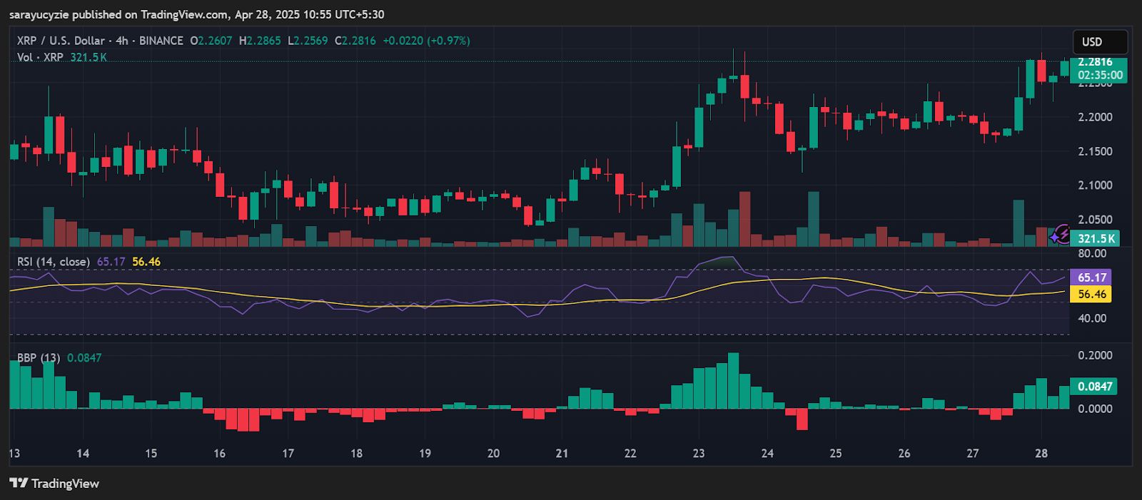Click the 4h timeframe in the legend

point(122,41)
